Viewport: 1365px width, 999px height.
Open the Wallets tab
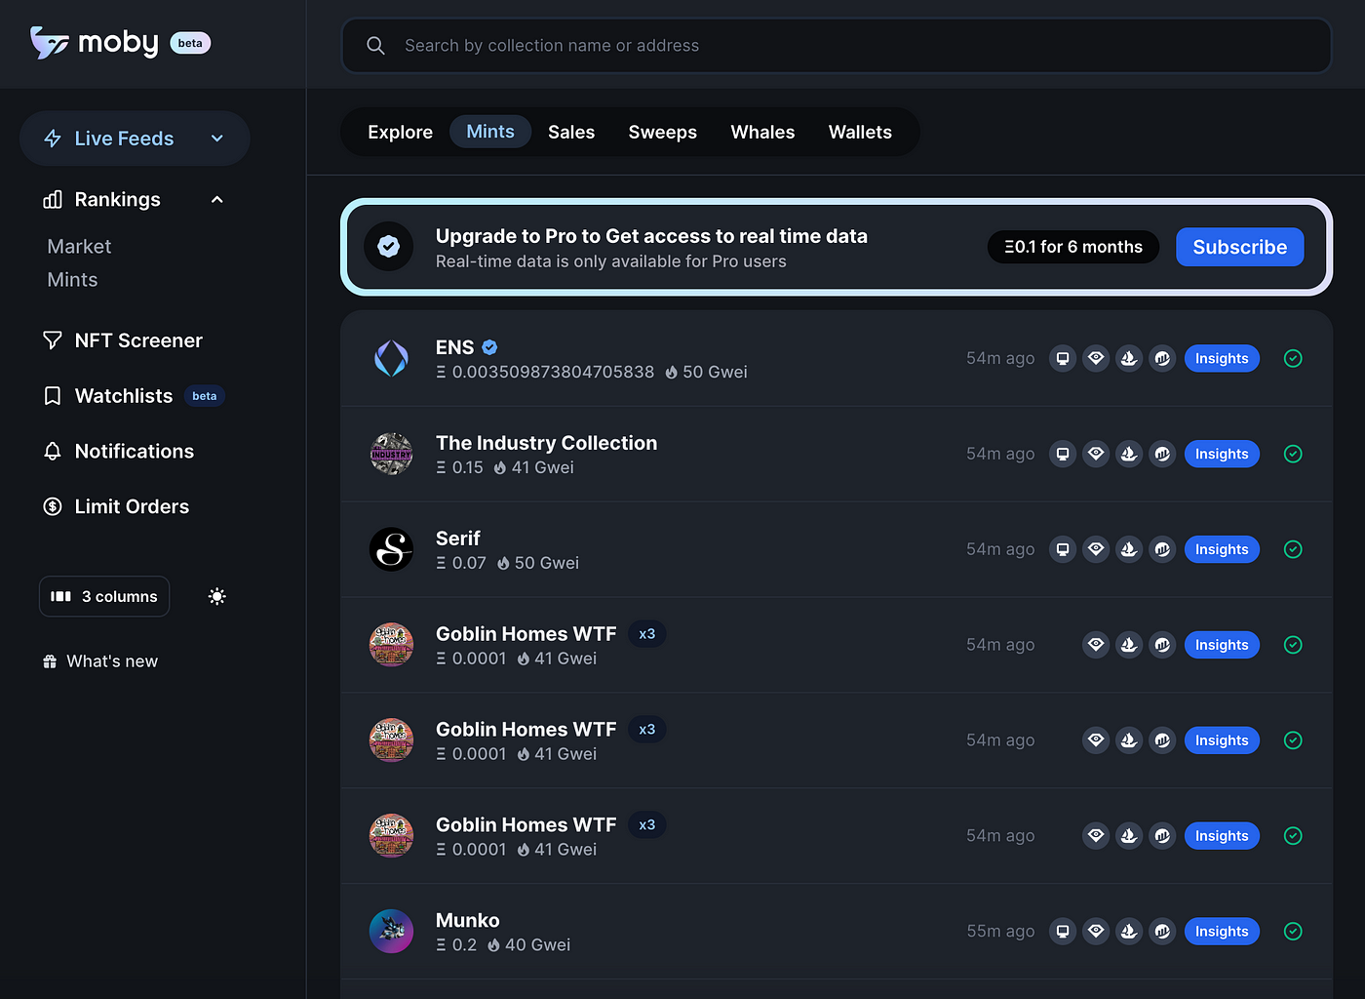coord(860,132)
